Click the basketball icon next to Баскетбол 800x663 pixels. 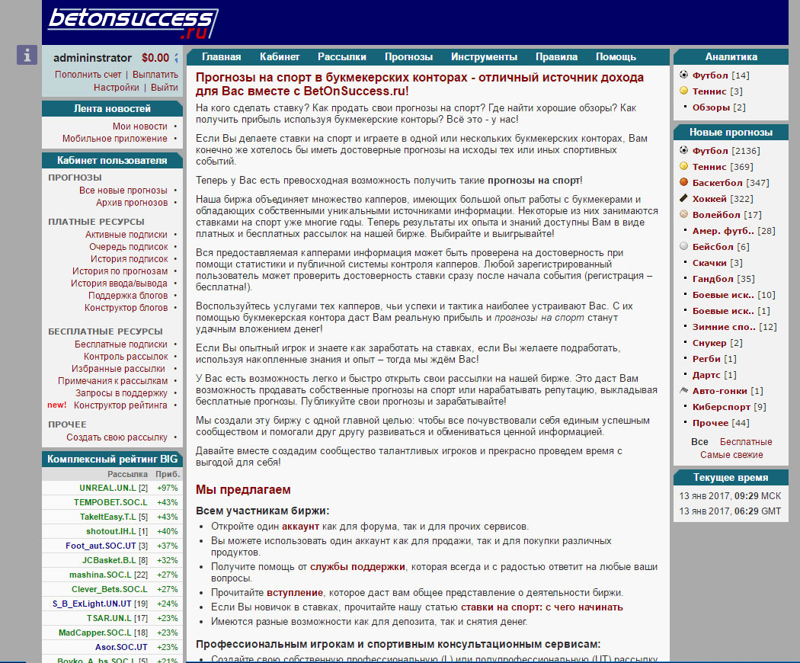pos(683,181)
